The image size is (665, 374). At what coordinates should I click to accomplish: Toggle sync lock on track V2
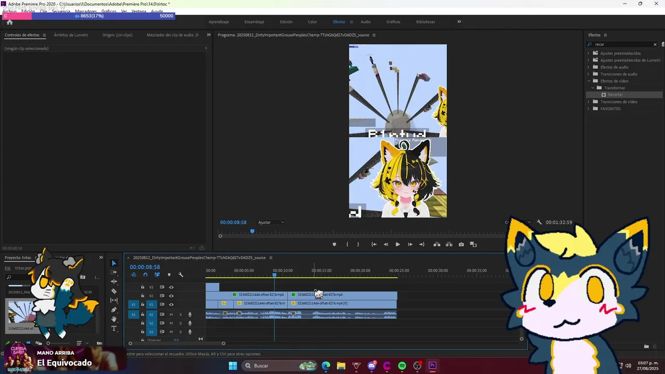point(162,296)
